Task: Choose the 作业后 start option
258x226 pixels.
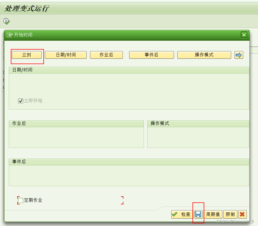Action: pyautogui.click(x=106, y=55)
